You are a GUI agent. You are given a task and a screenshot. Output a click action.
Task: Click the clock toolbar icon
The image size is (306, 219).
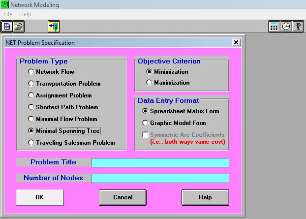(286, 27)
